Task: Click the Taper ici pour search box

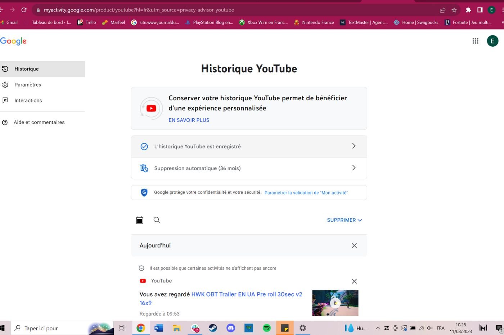Action: pyautogui.click(x=62, y=328)
